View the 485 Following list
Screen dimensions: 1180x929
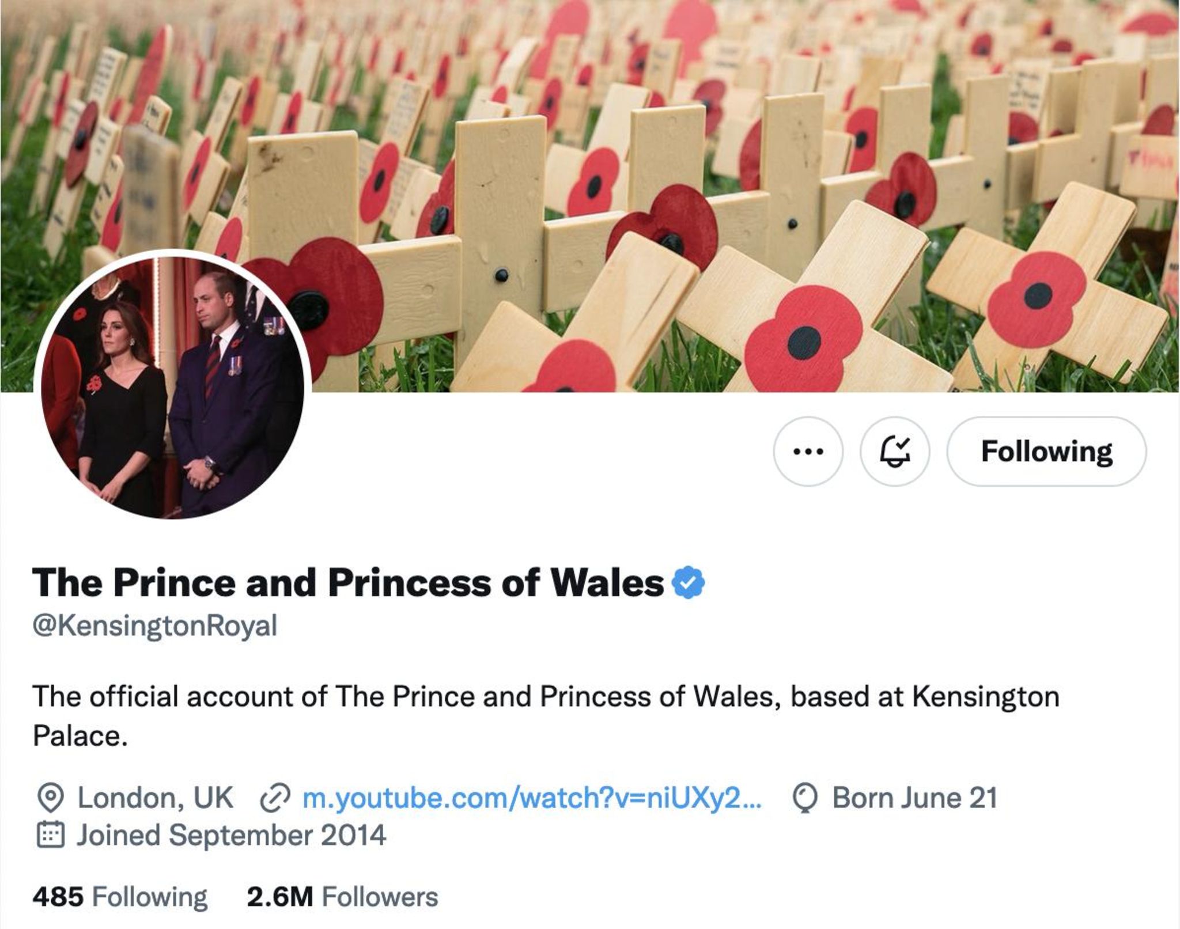[x=120, y=897]
